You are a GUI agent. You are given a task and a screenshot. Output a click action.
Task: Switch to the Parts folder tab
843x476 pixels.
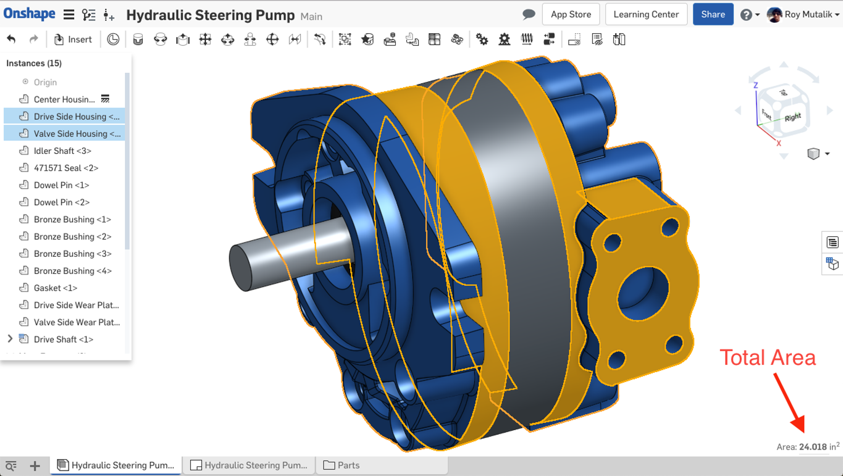click(342, 465)
